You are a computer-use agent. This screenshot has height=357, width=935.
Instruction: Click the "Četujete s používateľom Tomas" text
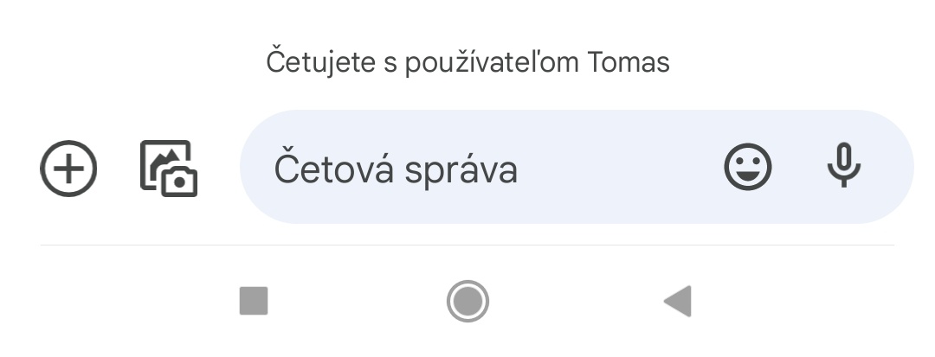tap(467, 62)
